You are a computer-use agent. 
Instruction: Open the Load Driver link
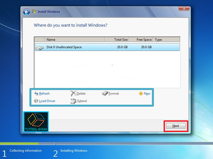47,101
